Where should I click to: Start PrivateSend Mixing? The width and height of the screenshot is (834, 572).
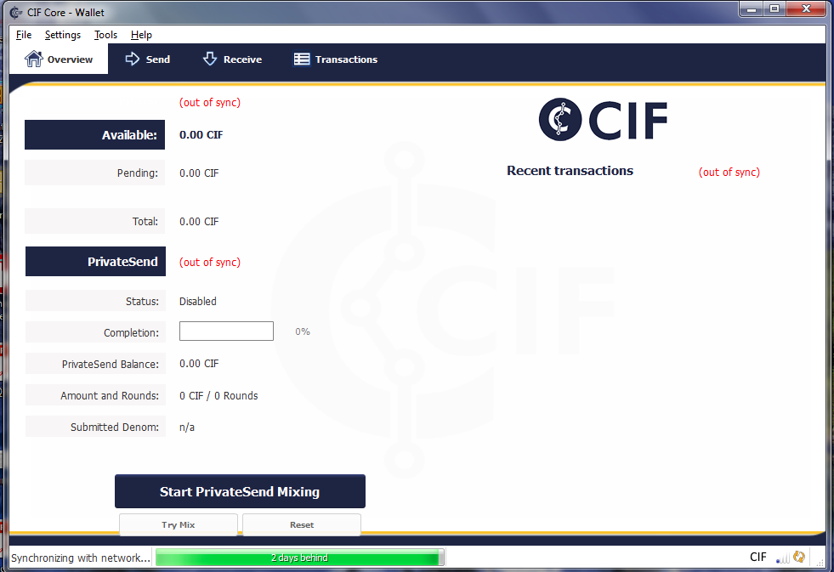pyautogui.click(x=240, y=491)
